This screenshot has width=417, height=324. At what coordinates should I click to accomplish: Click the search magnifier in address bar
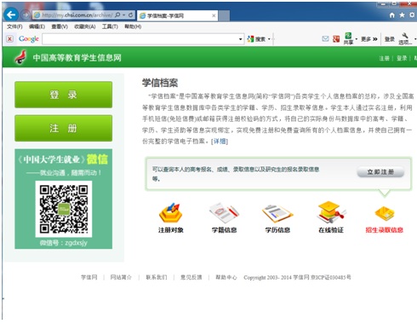pos(117,14)
